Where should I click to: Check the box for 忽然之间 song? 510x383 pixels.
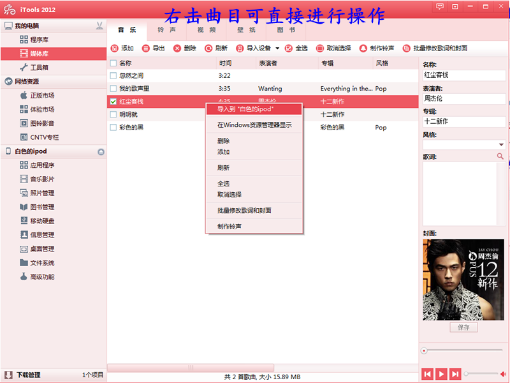coord(113,76)
